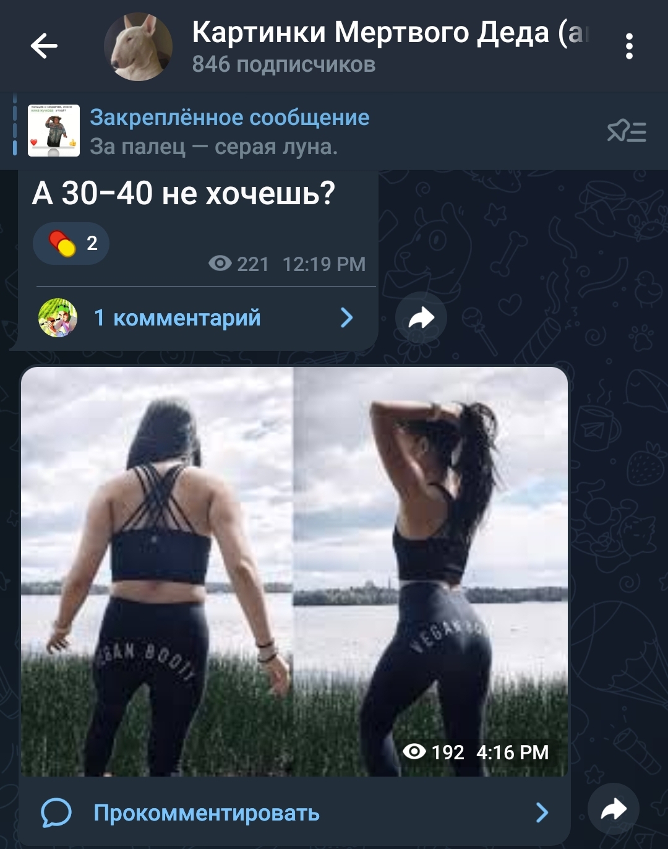Open the pinned message thumbnail image
668x849 pixels.
click(x=54, y=131)
